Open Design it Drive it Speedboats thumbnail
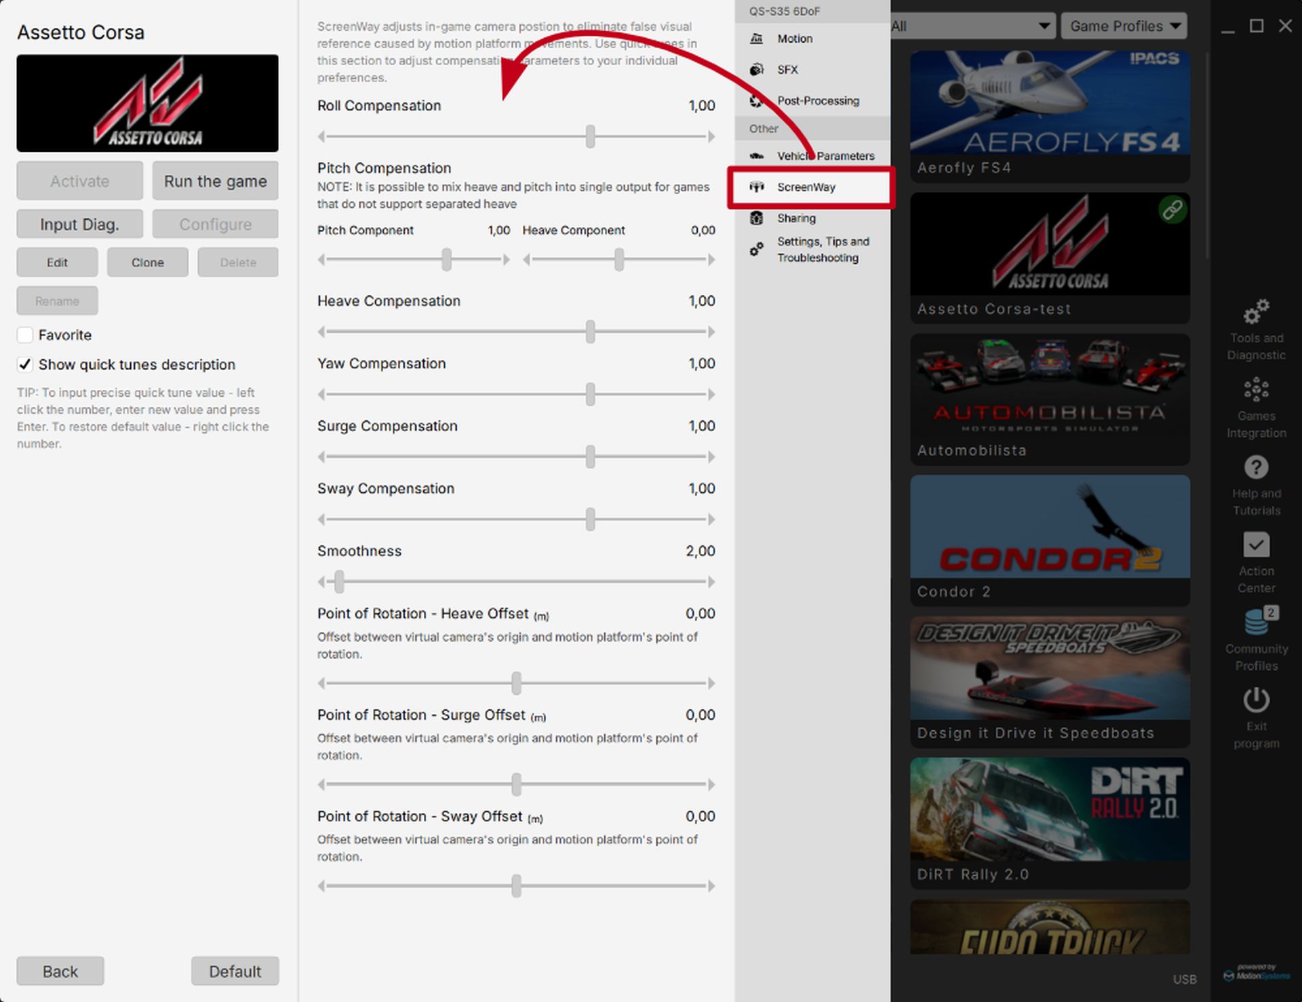 pos(1050,668)
